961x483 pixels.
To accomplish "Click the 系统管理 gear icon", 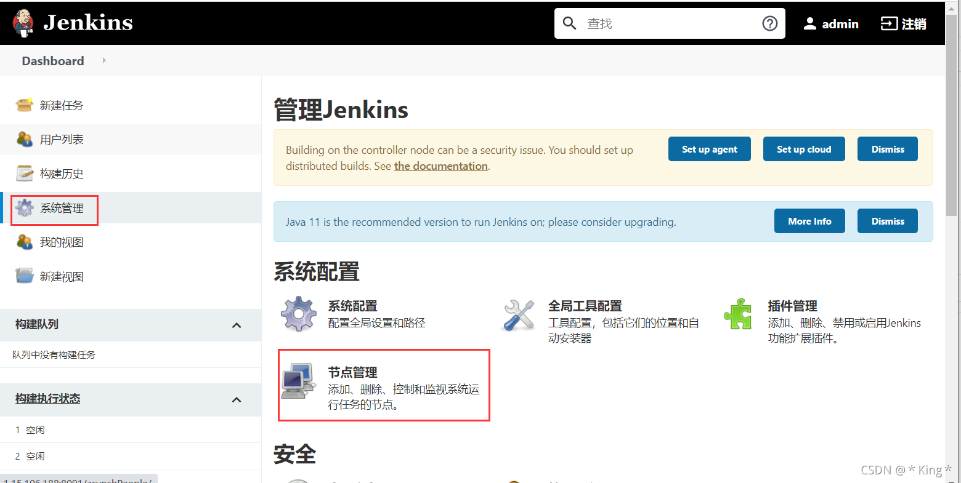I will (25, 208).
